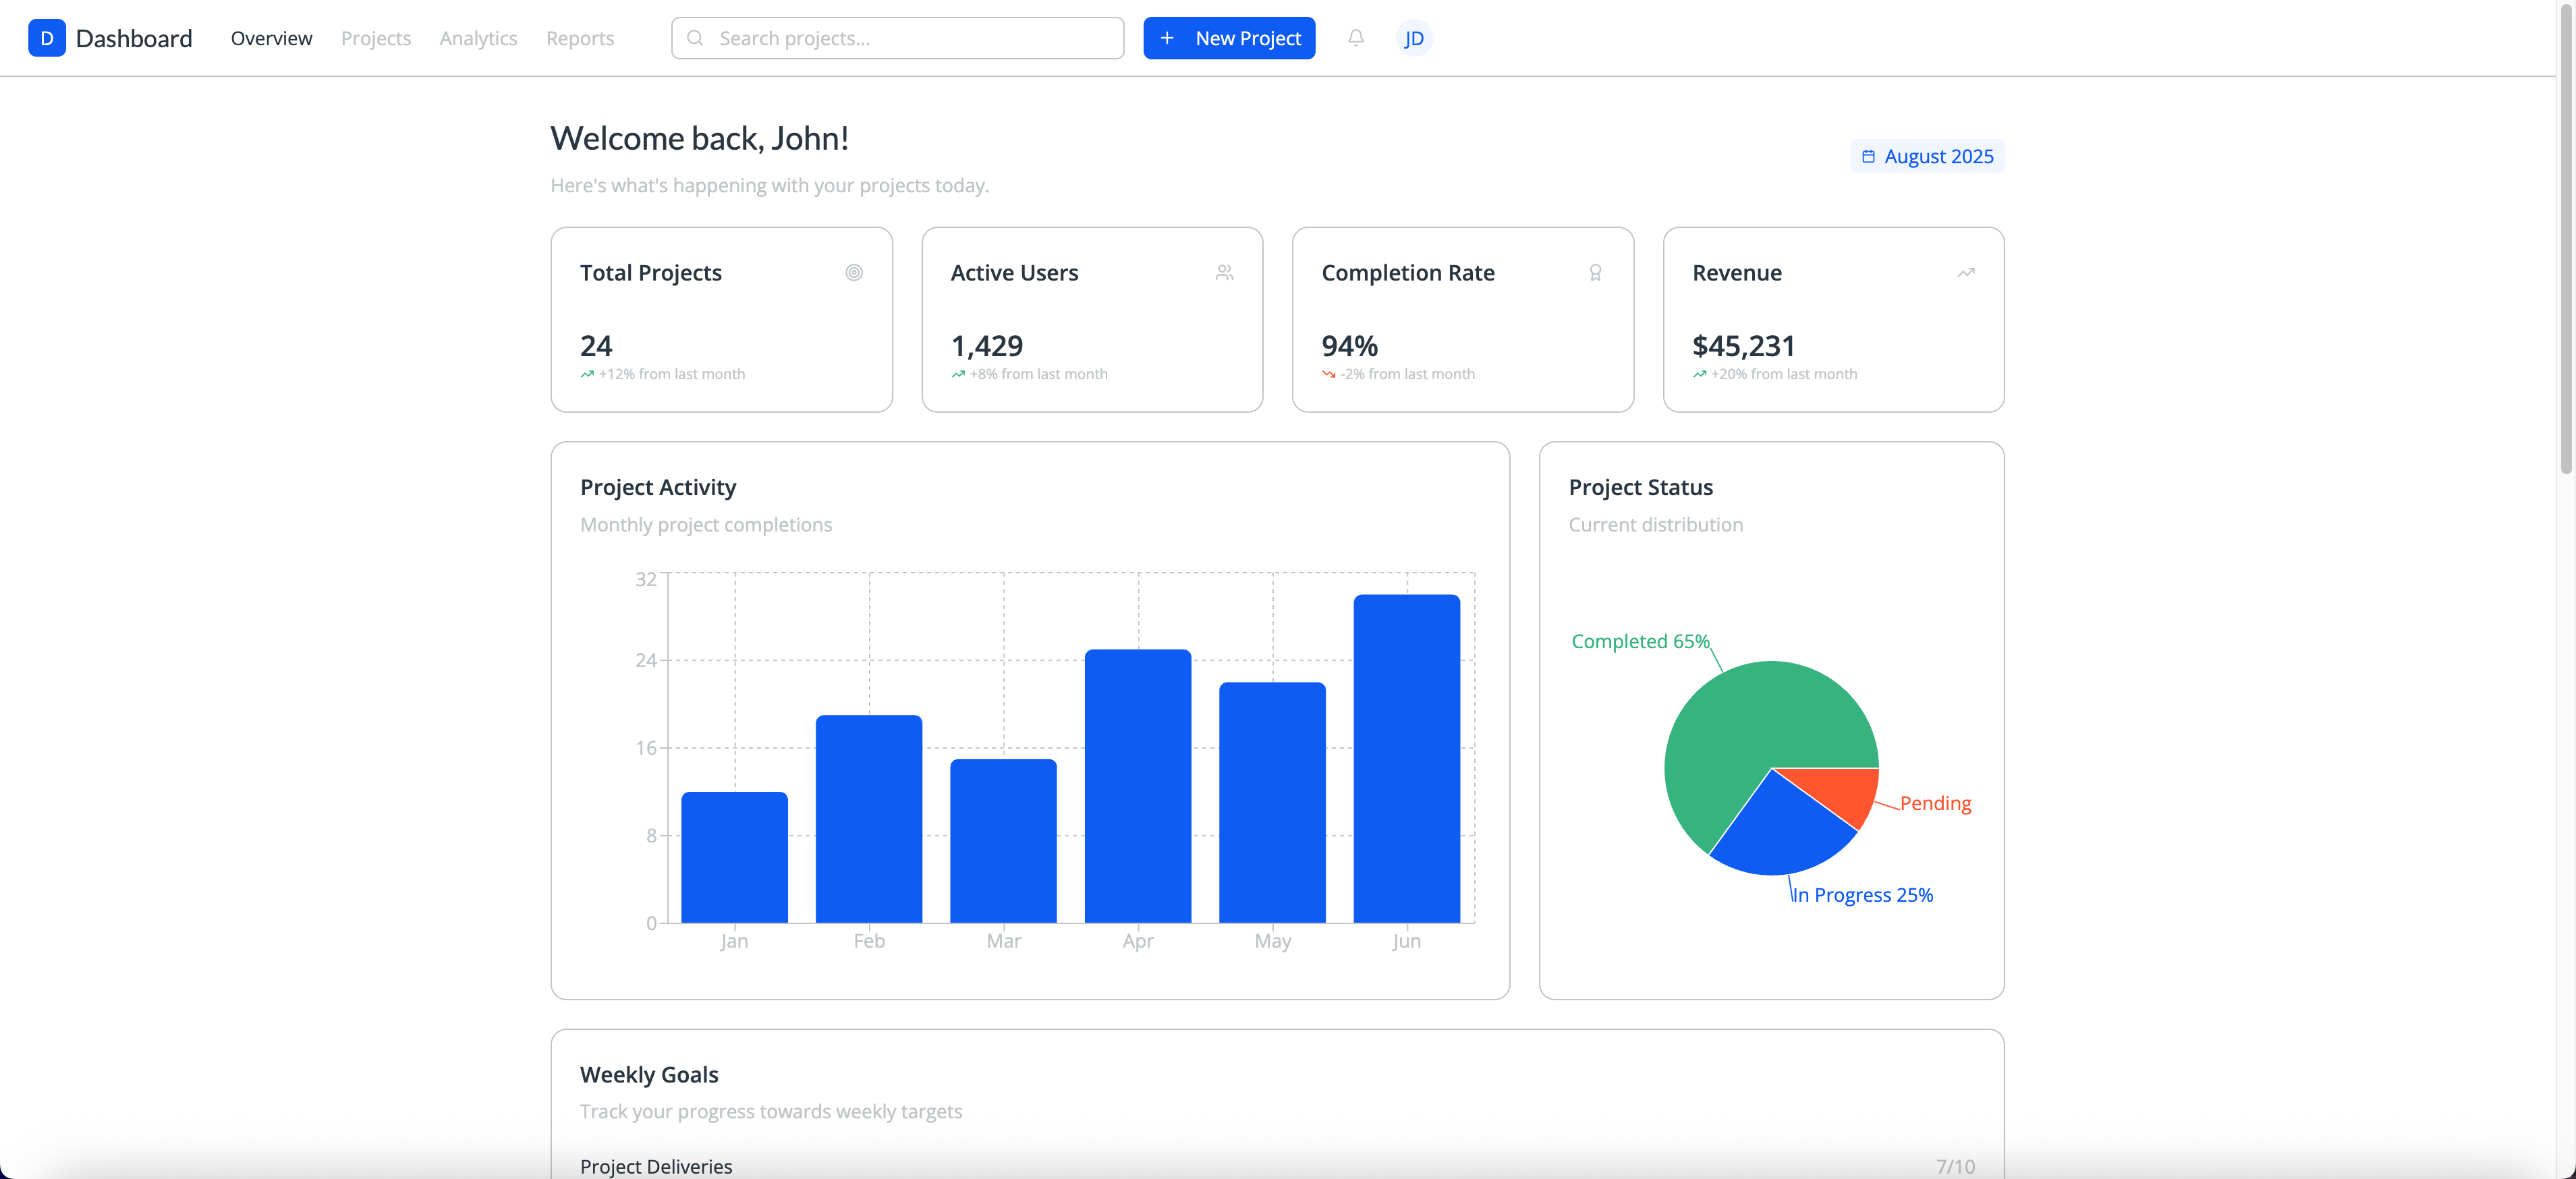
Task: Focus the Search projects field
Action: click(x=897, y=38)
